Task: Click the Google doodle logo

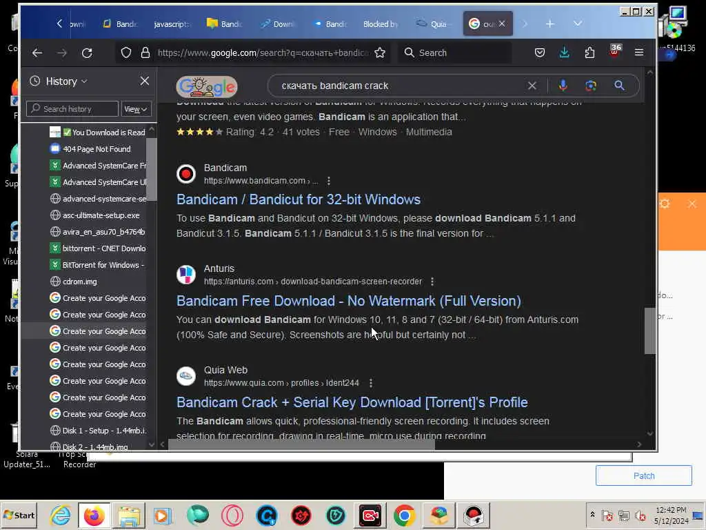Action: [207, 86]
